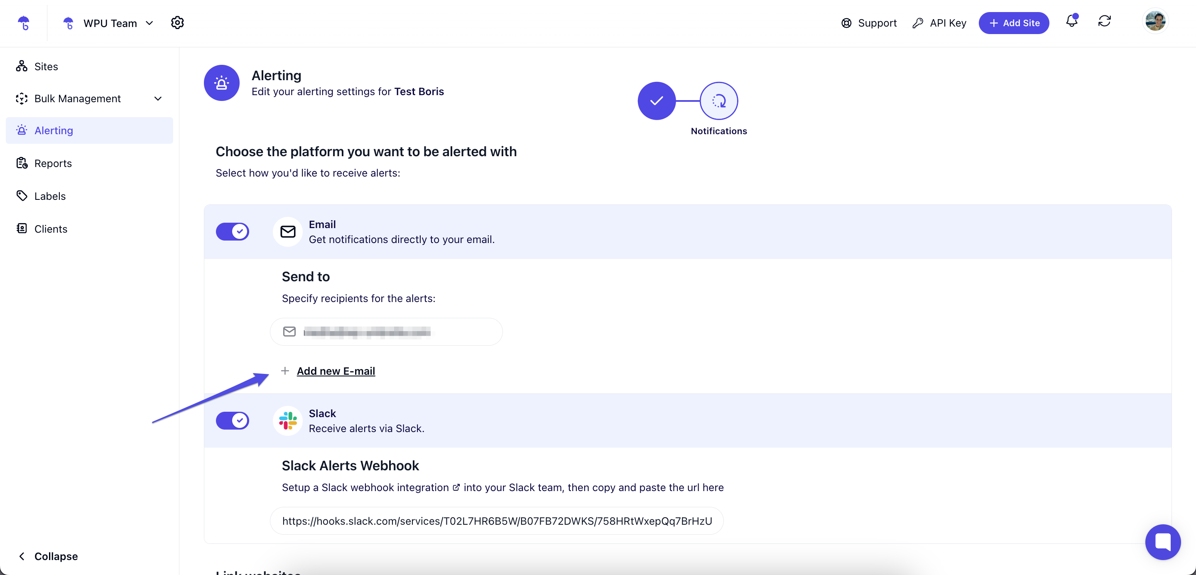1196x575 pixels.
Task: Select the Notifications step circle
Action: pyautogui.click(x=718, y=101)
